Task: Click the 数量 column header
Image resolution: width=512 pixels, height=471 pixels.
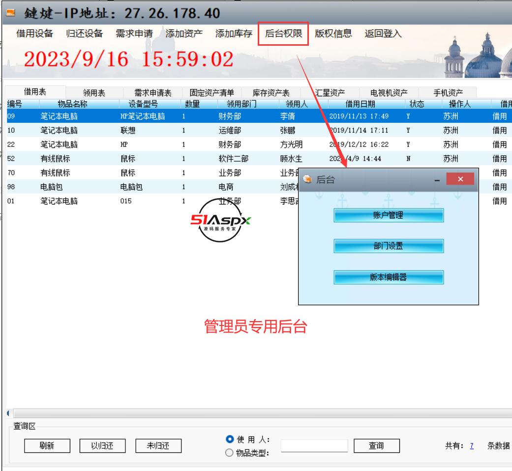Action: point(199,104)
